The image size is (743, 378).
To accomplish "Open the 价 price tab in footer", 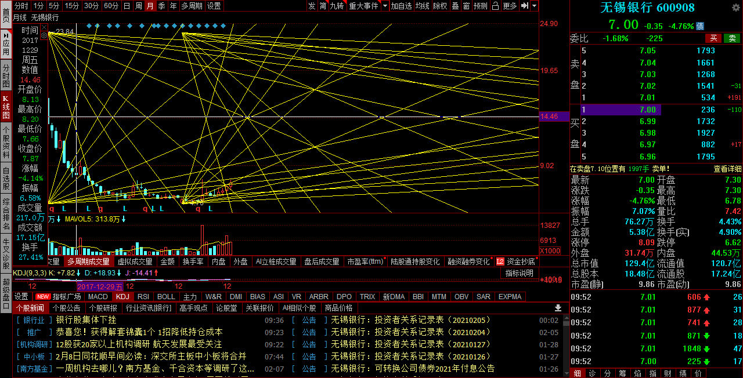I will [x=698, y=373].
